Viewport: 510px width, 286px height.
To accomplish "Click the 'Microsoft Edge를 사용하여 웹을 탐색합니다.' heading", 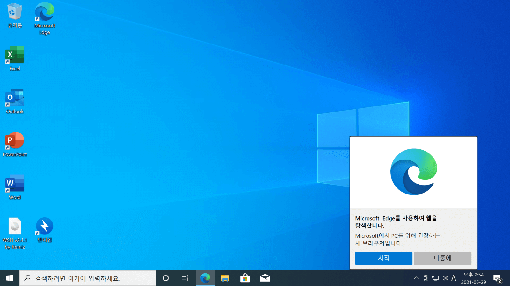I will 396,222.
